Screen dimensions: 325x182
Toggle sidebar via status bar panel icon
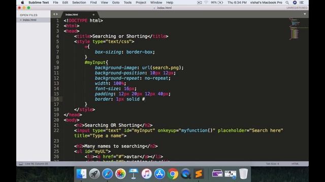(x=21, y=164)
